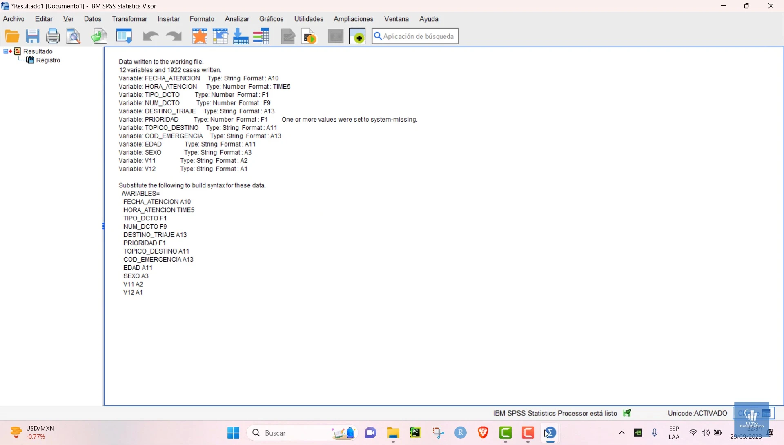This screenshot has width=784, height=445.
Task: Click the gray designate window icon
Action: click(x=336, y=36)
